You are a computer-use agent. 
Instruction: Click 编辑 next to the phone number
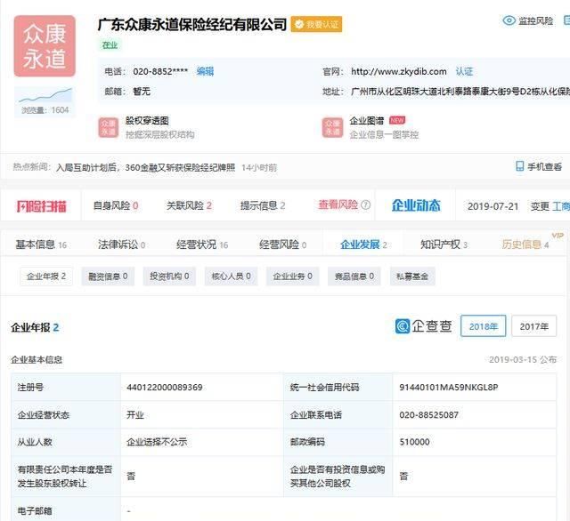tap(205, 71)
